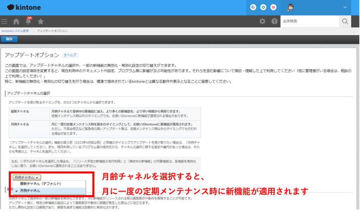Open the settings gear icon
The width and height of the screenshot is (360, 212).
coord(262,21)
